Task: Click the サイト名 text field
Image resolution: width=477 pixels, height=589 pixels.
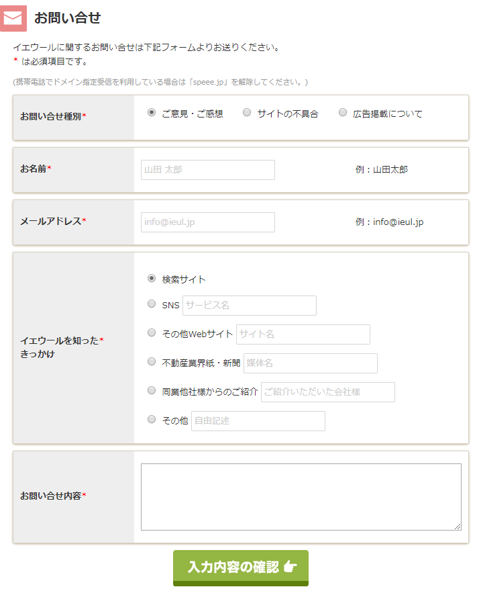Action: (303, 334)
